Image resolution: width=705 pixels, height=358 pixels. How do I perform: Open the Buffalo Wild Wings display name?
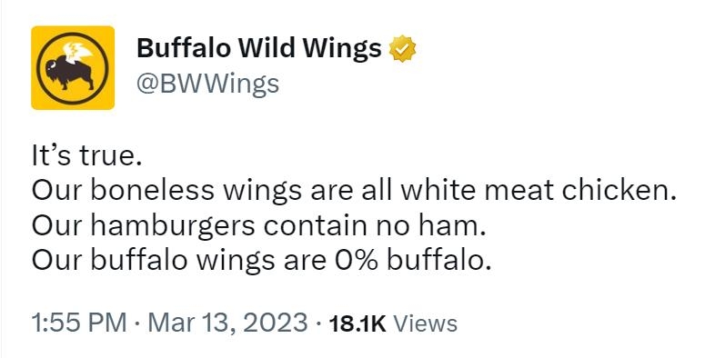(x=259, y=47)
